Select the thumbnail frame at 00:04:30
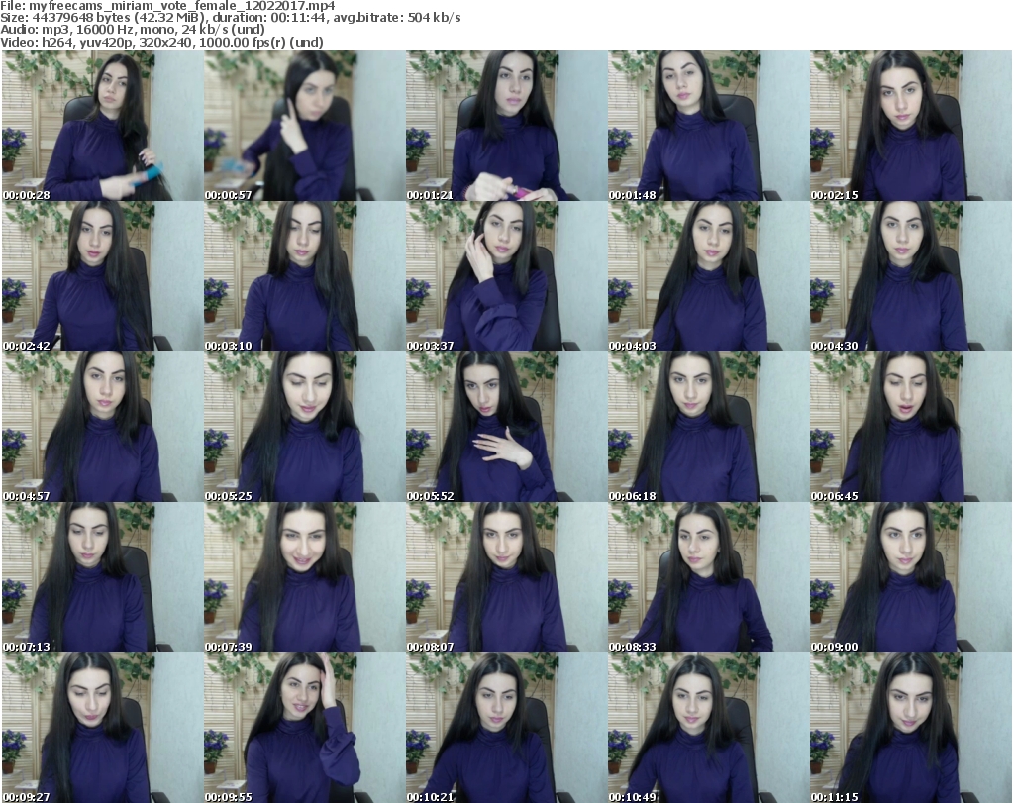Image resolution: width=1014 pixels, height=803 pixels. (x=911, y=276)
